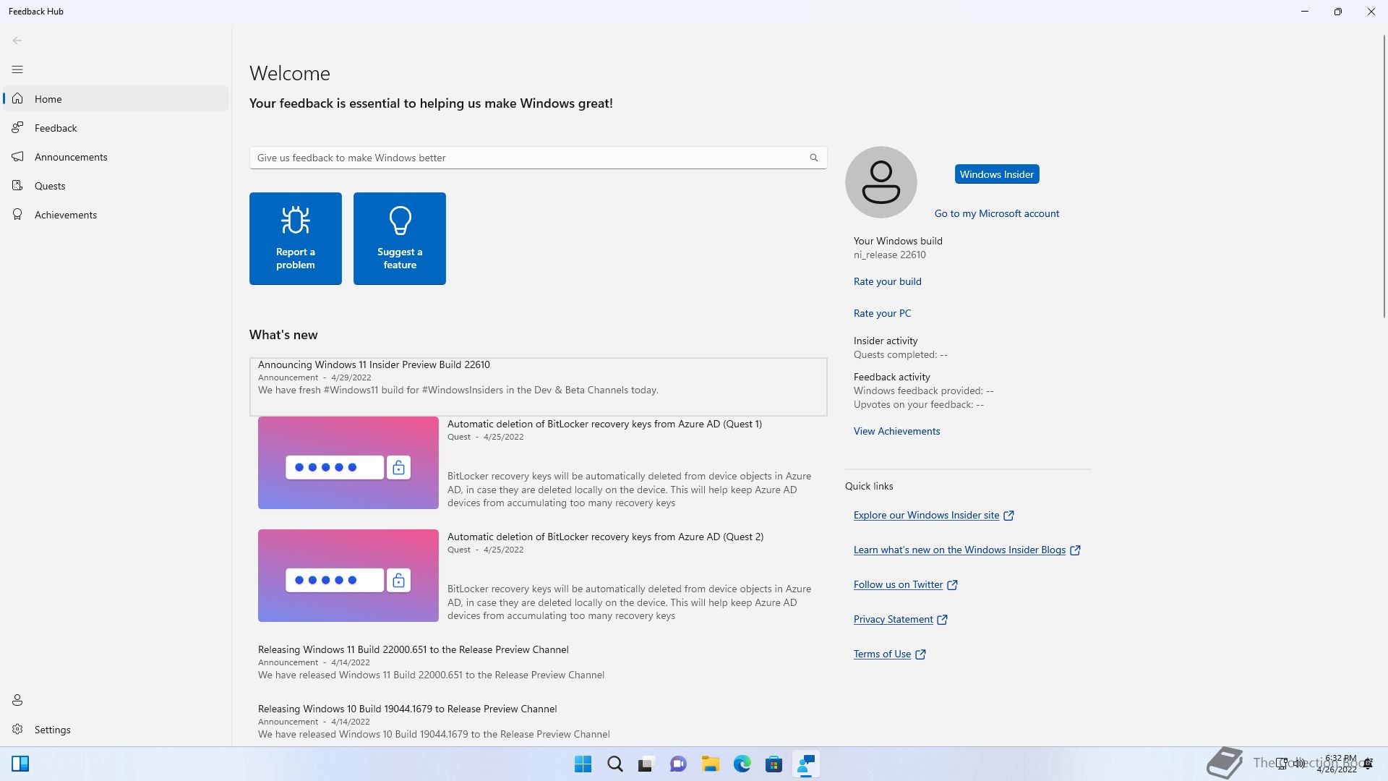Open BitLocker Quest 2 thumbnail image
Viewport: 1388px width, 781px height.
click(348, 576)
